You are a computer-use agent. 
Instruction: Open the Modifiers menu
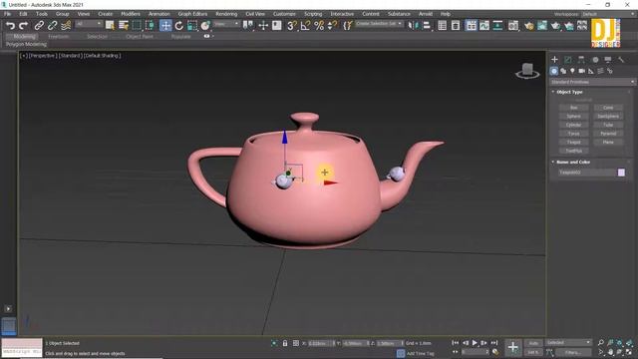click(x=131, y=14)
